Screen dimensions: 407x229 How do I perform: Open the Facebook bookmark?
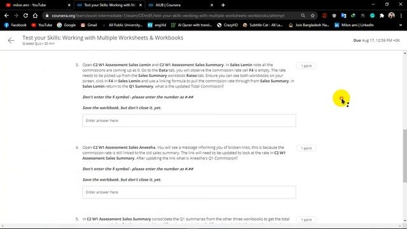click(x=15, y=25)
